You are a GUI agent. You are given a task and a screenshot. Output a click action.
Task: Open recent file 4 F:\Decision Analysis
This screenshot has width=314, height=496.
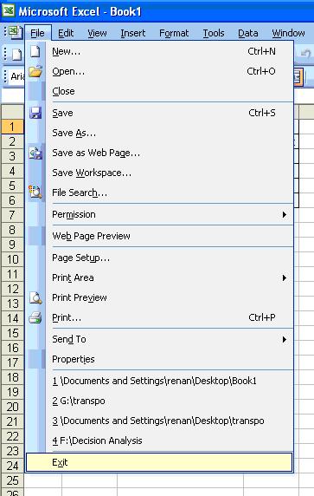click(160, 441)
